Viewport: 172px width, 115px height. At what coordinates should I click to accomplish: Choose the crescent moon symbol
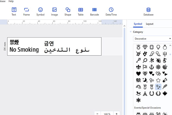(145, 80)
